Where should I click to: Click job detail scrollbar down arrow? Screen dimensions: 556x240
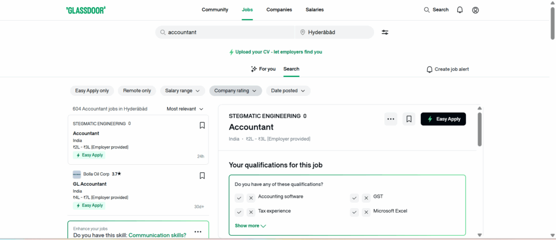[479, 235]
